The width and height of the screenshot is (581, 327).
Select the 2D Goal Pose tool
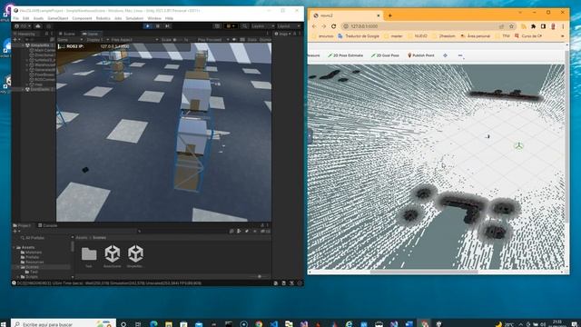click(385, 55)
